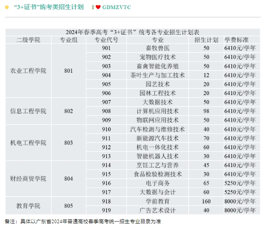265x229 pixels.
Task: Select the major 汽车检测与维修技术
Action: coord(158,129)
